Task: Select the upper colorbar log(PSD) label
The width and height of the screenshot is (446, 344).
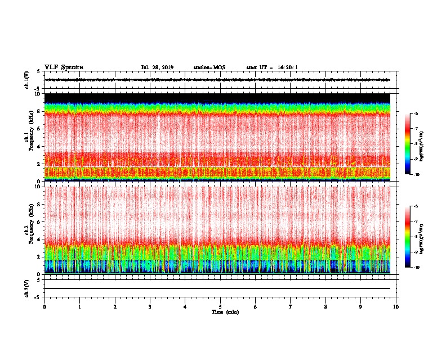Action: [x=422, y=146]
